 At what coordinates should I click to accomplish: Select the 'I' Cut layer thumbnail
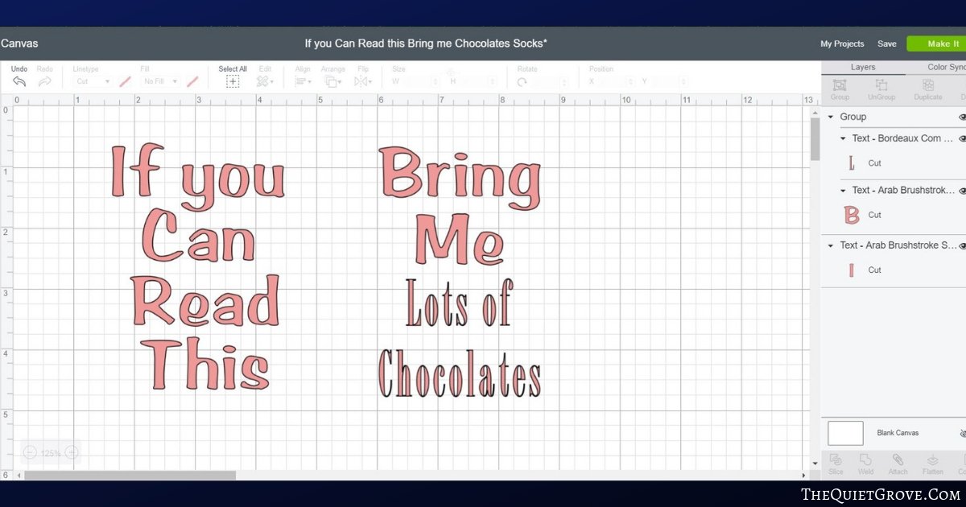[x=852, y=270]
